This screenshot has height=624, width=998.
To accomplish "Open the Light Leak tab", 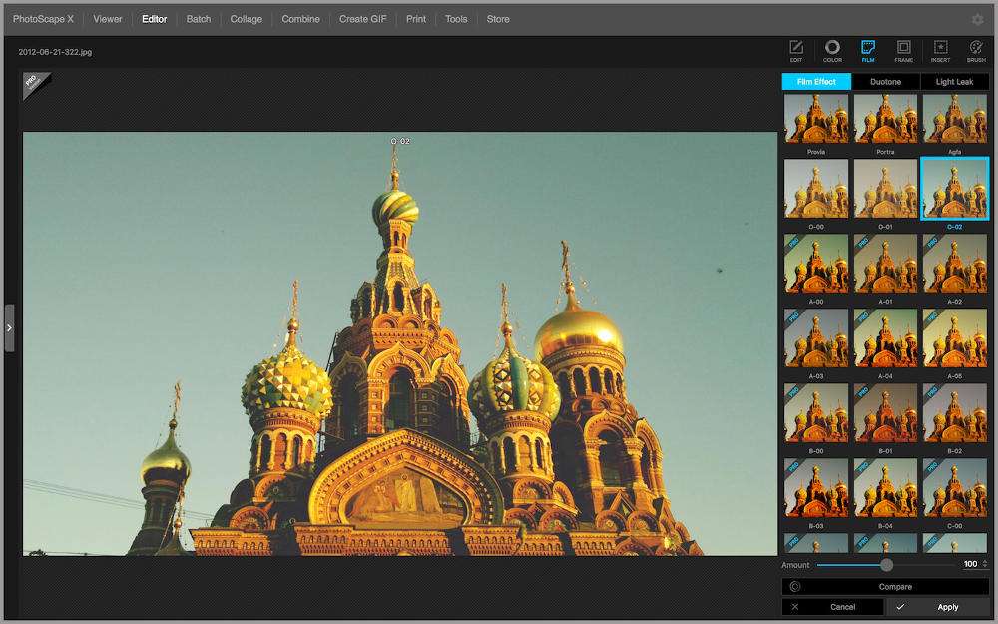I will tap(954, 82).
